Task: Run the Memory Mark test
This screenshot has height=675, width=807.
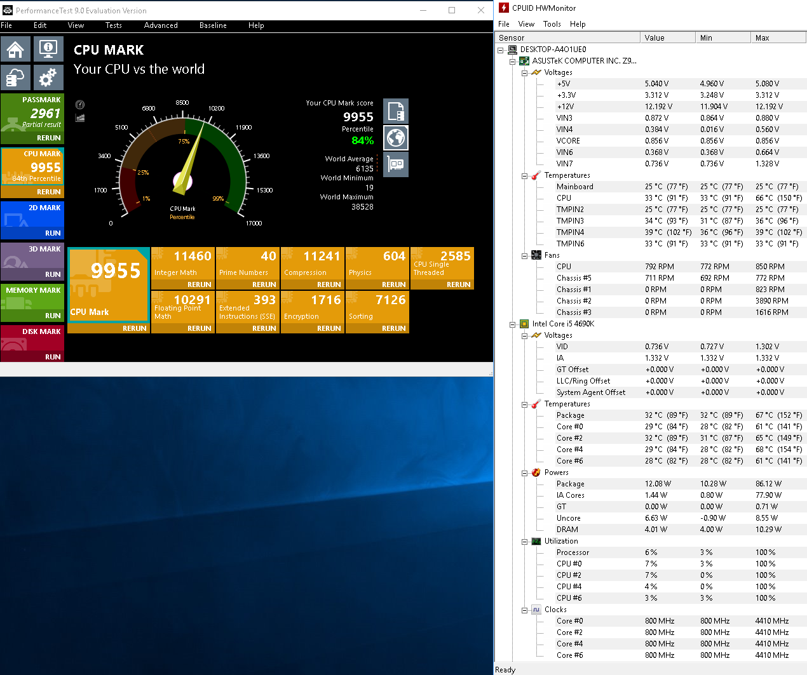Action: (x=53, y=316)
